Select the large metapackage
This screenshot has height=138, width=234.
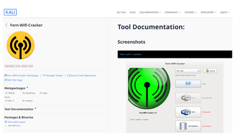[x=45, y=93]
